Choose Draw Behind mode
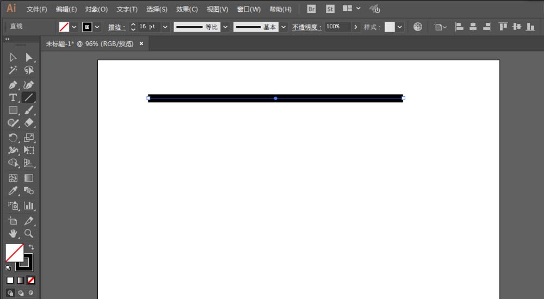This screenshot has width=544, height=299. 21,293
